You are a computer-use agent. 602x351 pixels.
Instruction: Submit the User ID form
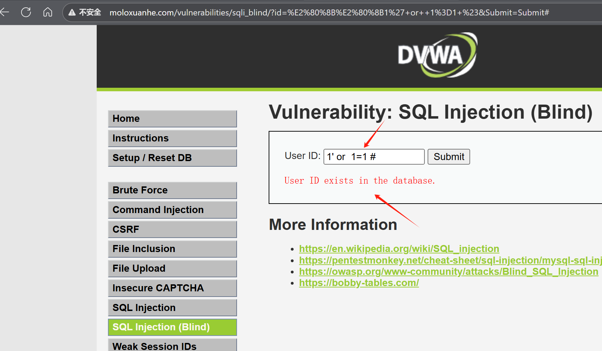tap(449, 157)
